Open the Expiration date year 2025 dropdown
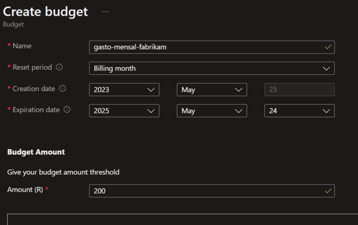The image size is (358, 225). click(124, 111)
